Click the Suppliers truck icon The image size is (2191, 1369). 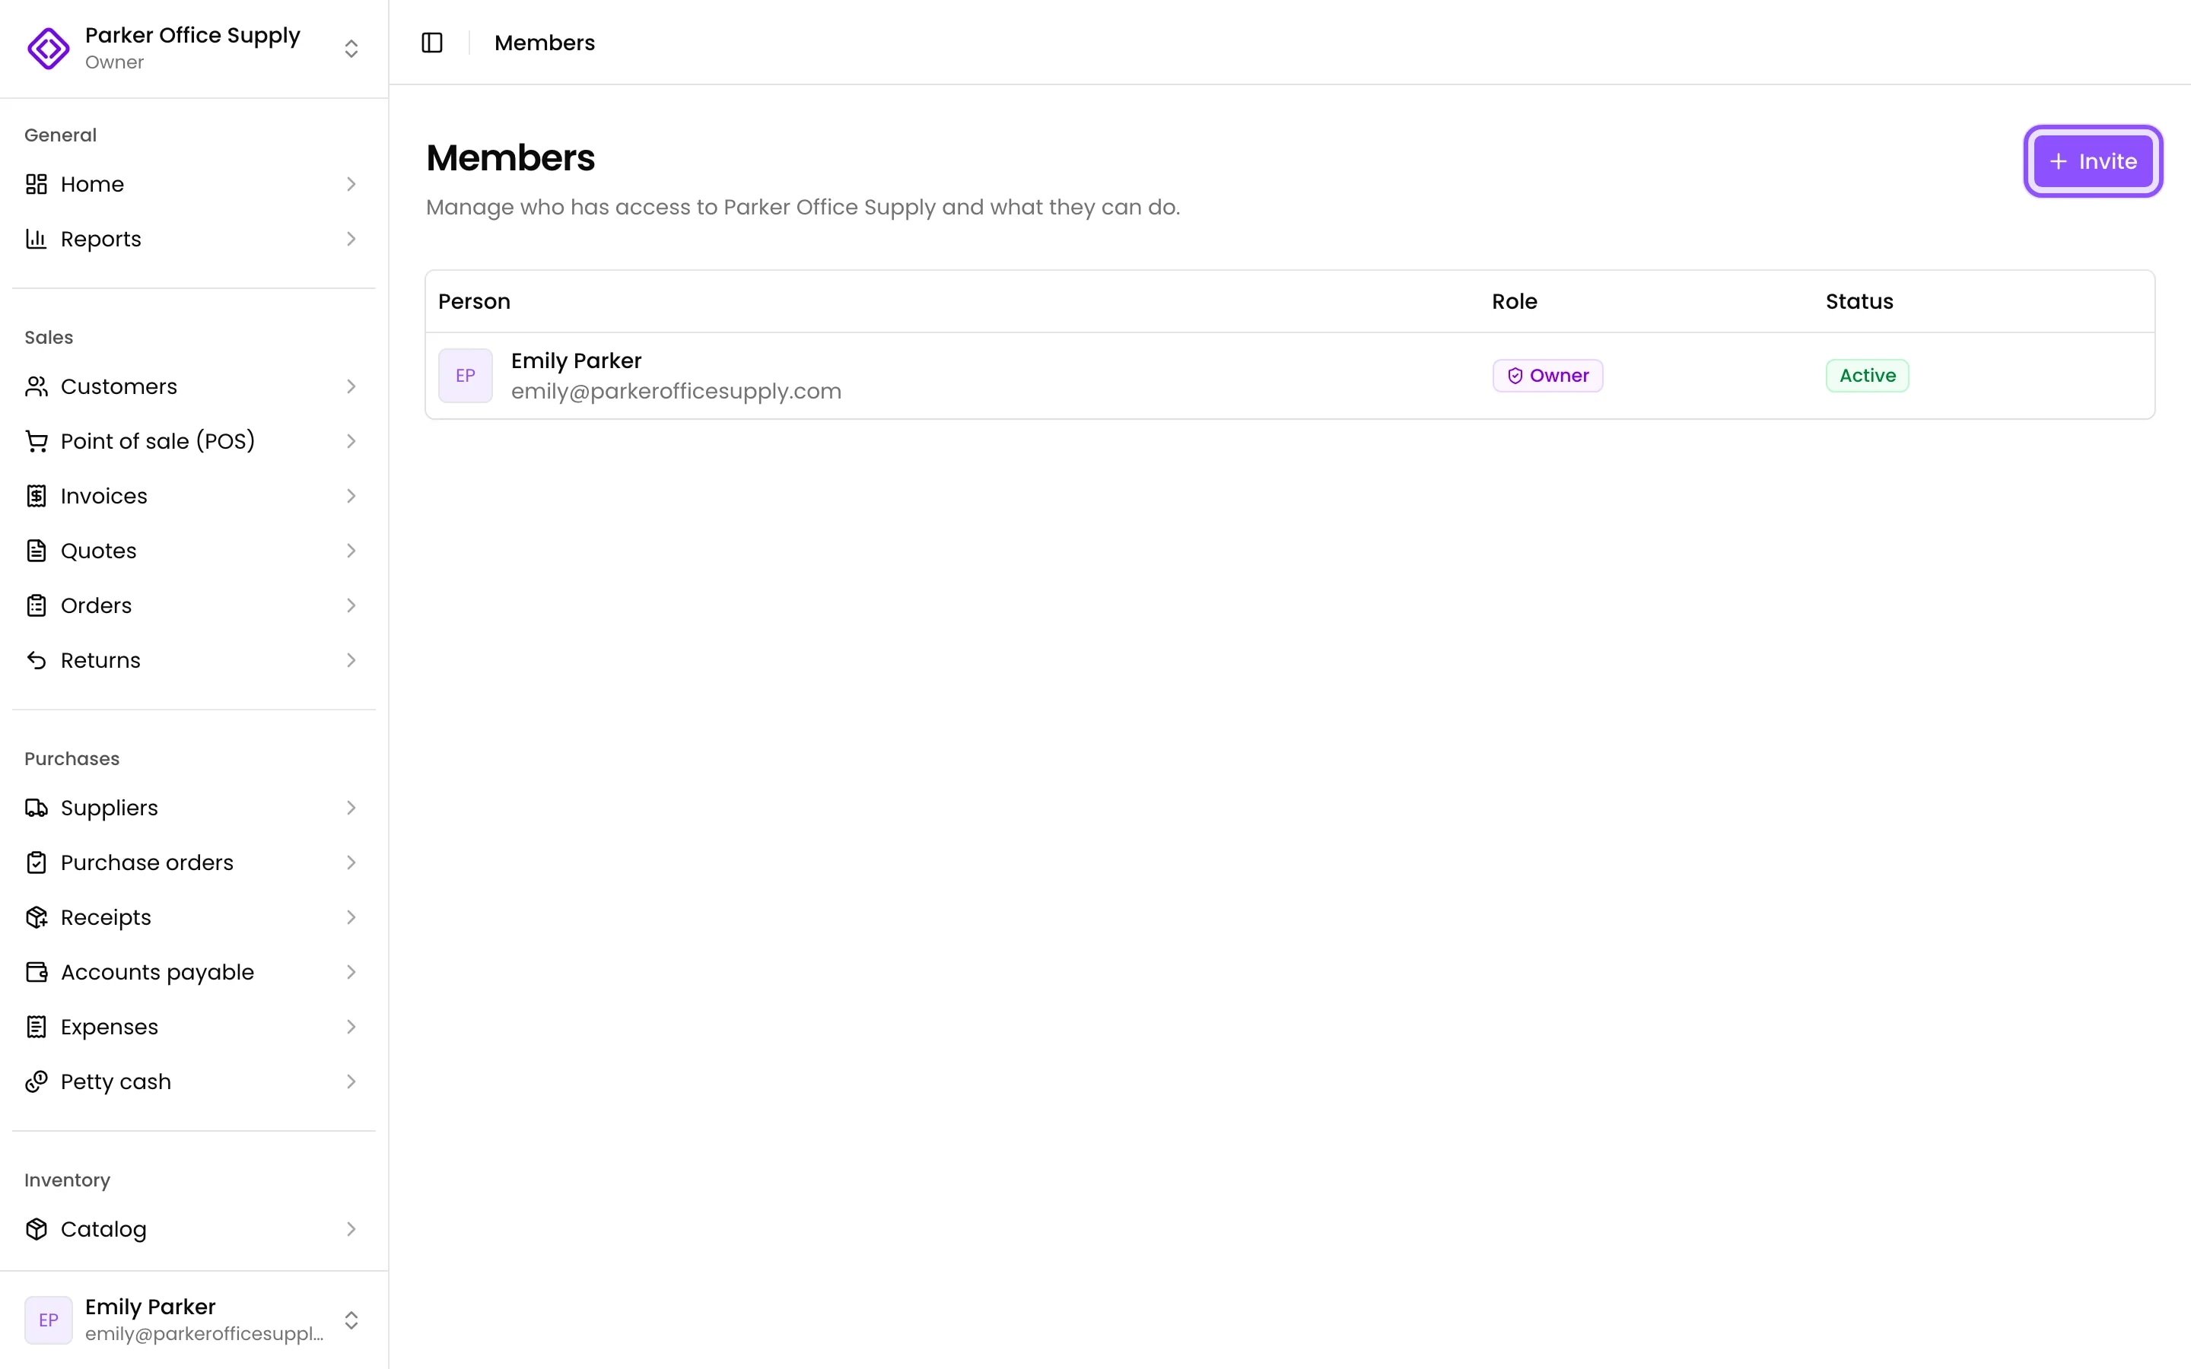coord(37,808)
